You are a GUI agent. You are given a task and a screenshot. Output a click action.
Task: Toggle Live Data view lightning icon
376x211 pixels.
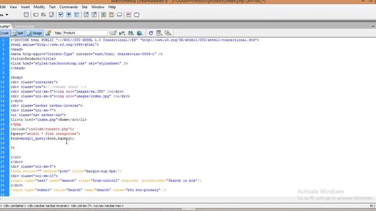tap(48, 33)
